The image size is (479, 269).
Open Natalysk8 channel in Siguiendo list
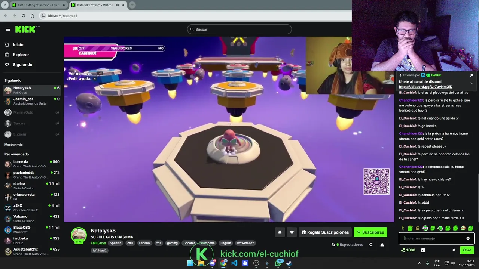[x=32, y=90]
